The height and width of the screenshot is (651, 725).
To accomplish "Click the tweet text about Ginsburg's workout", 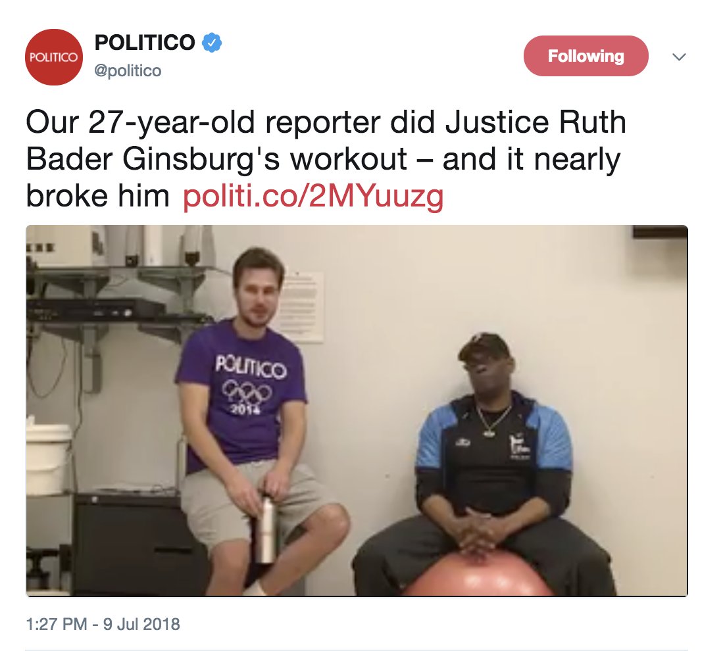I will tap(326, 159).
